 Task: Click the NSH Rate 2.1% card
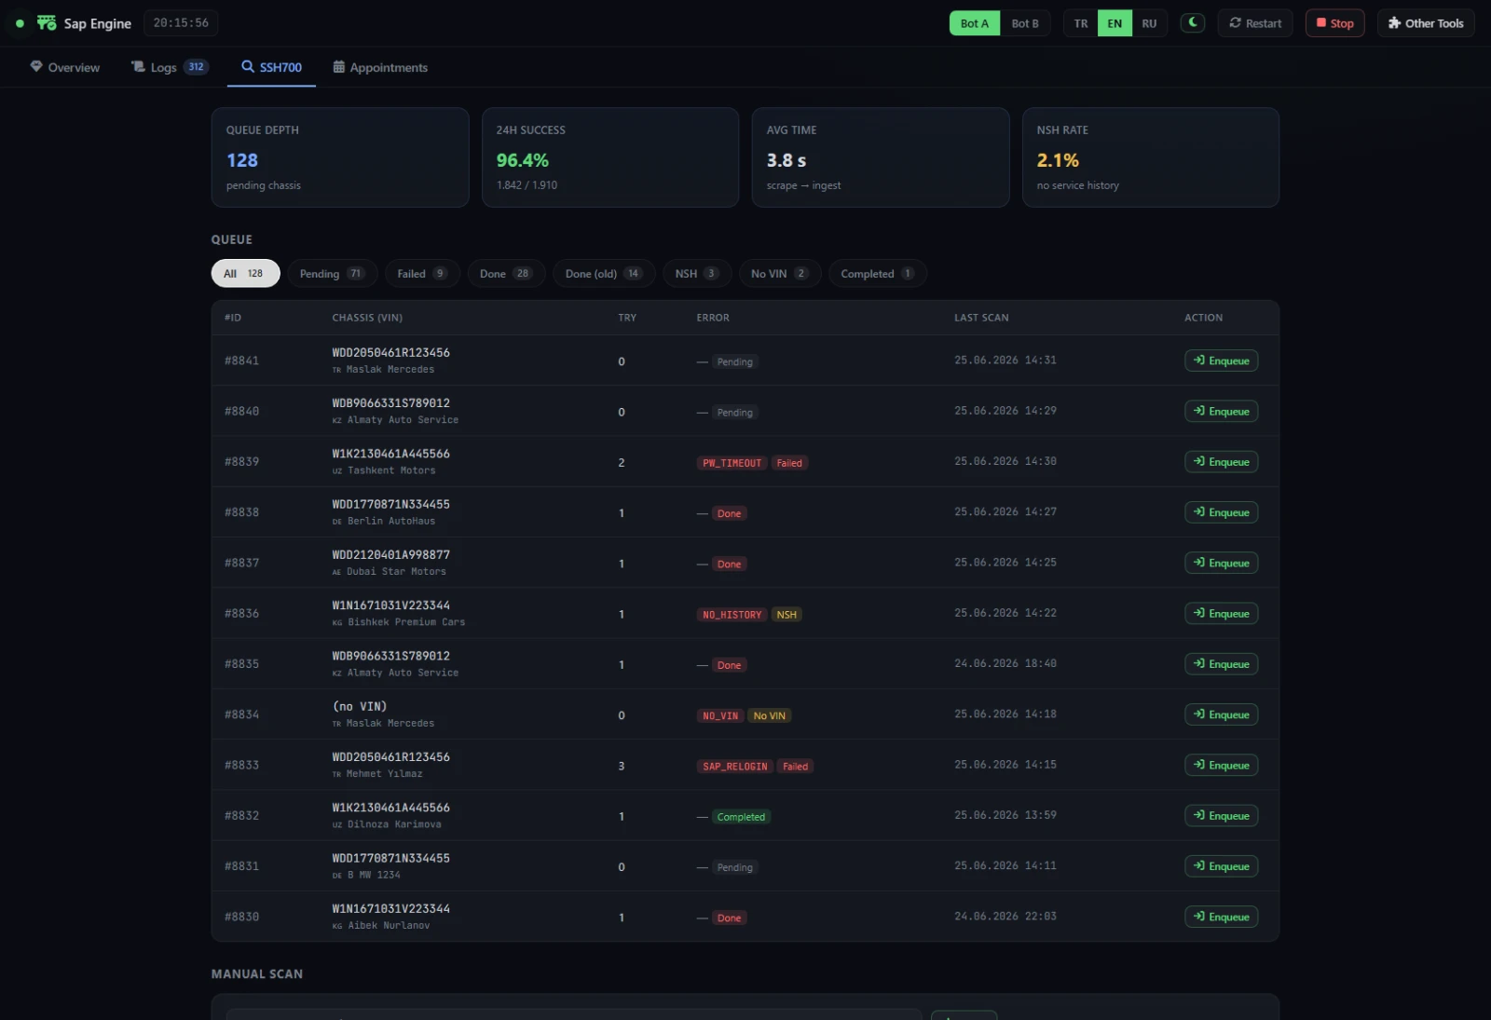(1151, 157)
